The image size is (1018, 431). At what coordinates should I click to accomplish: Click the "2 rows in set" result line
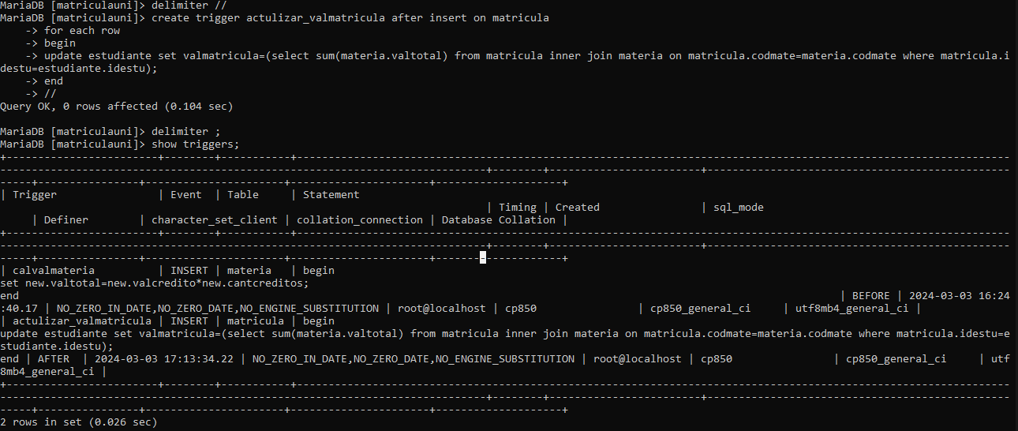79,422
